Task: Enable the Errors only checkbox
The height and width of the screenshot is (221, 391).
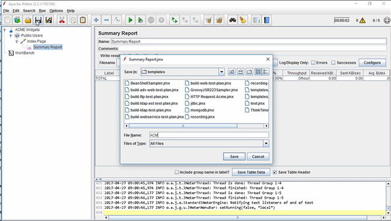Action: click(x=313, y=63)
